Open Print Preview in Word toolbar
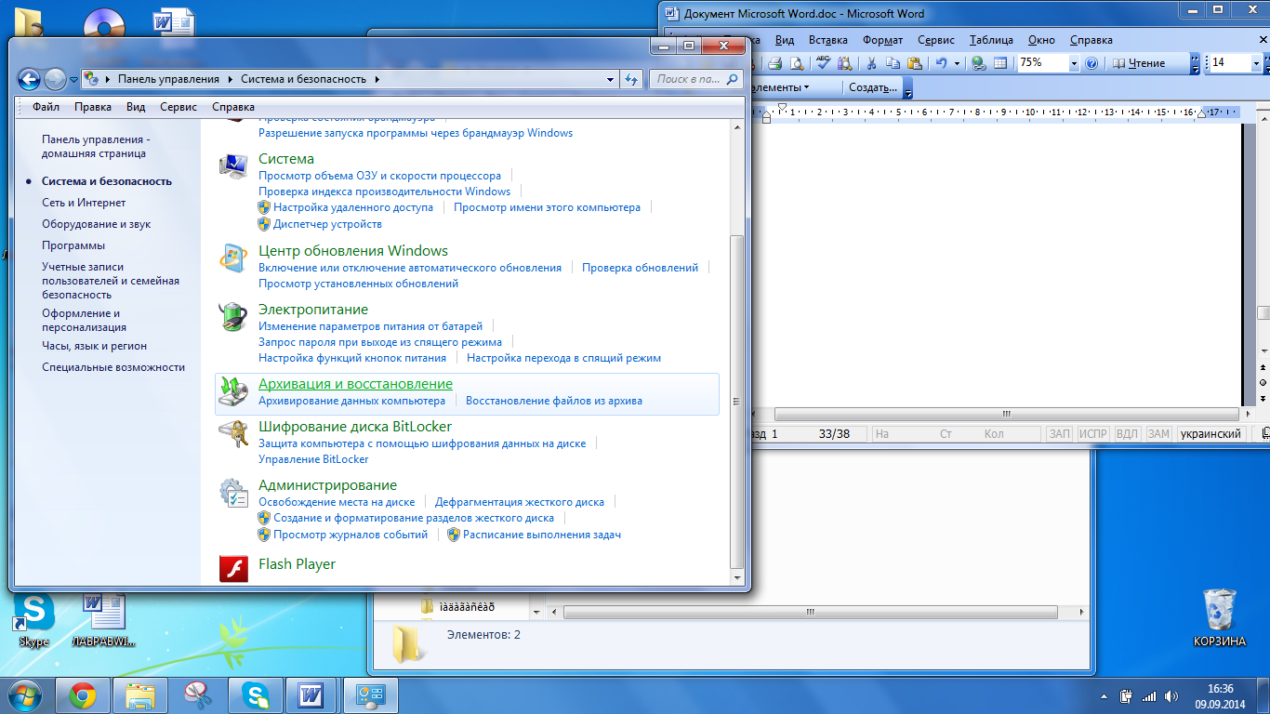1270x714 pixels. (797, 63)
